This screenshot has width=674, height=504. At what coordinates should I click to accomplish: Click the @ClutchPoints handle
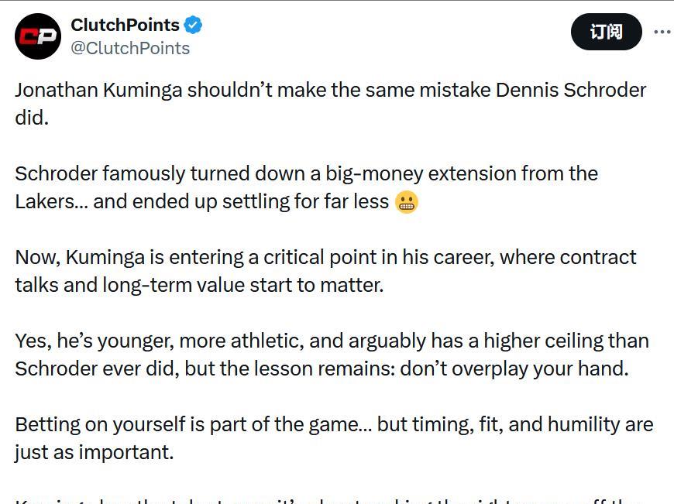pos(130,48)
